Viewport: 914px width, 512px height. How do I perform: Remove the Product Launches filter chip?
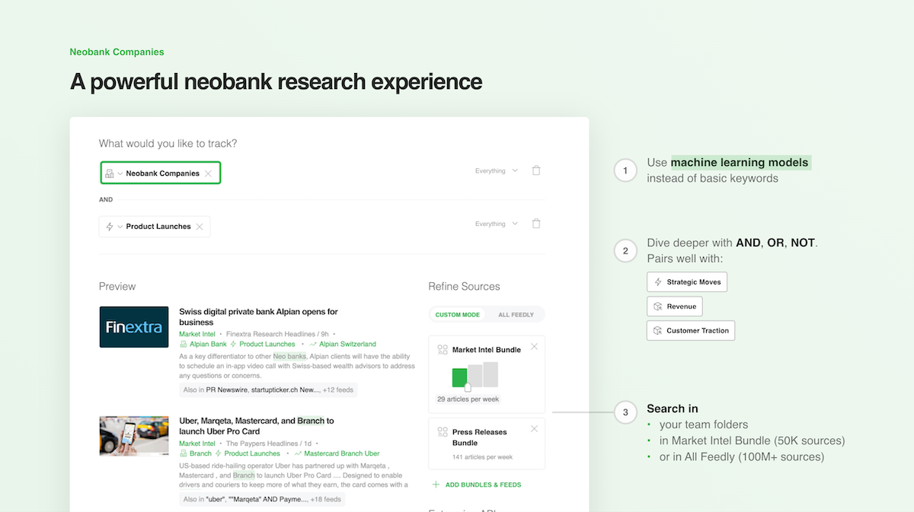tap(200, 227)
